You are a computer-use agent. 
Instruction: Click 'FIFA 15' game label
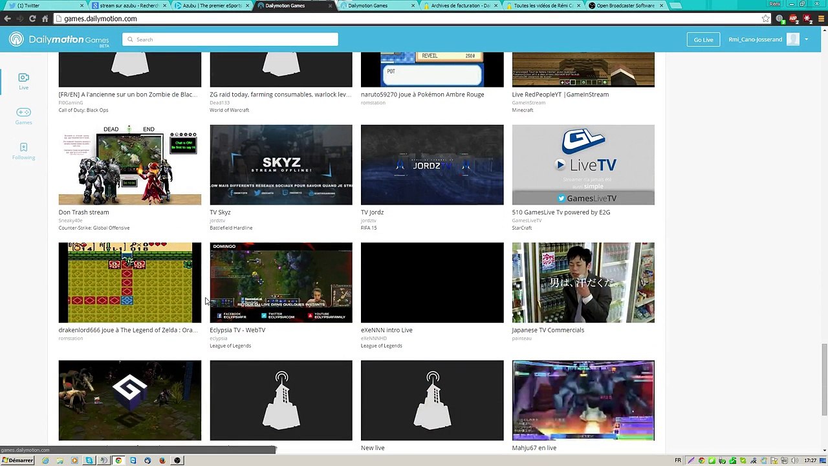click(x=369, y=228)
